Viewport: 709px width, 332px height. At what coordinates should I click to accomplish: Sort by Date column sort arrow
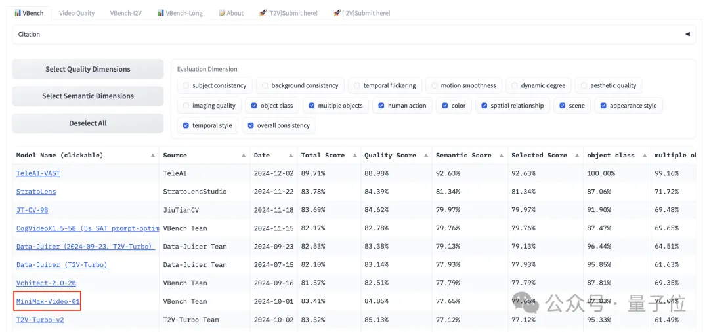(290, 156)
